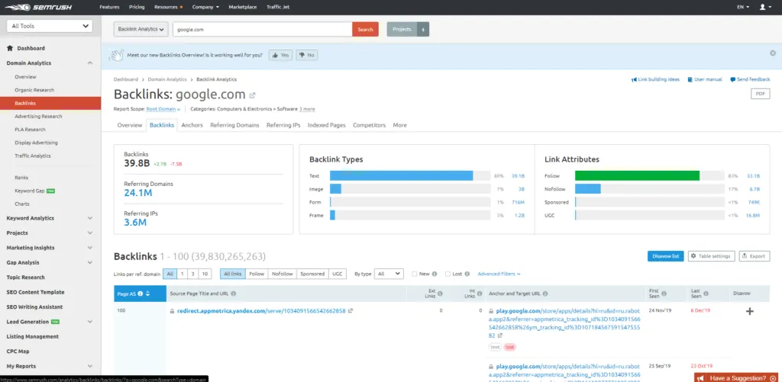Click the domain search input field

263,30
